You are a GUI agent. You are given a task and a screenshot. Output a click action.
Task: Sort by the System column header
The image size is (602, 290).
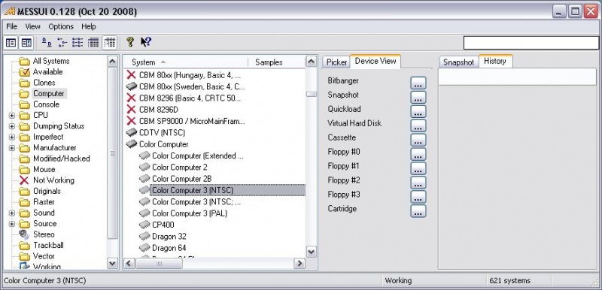pyautogui.click(x=186, y=62)
